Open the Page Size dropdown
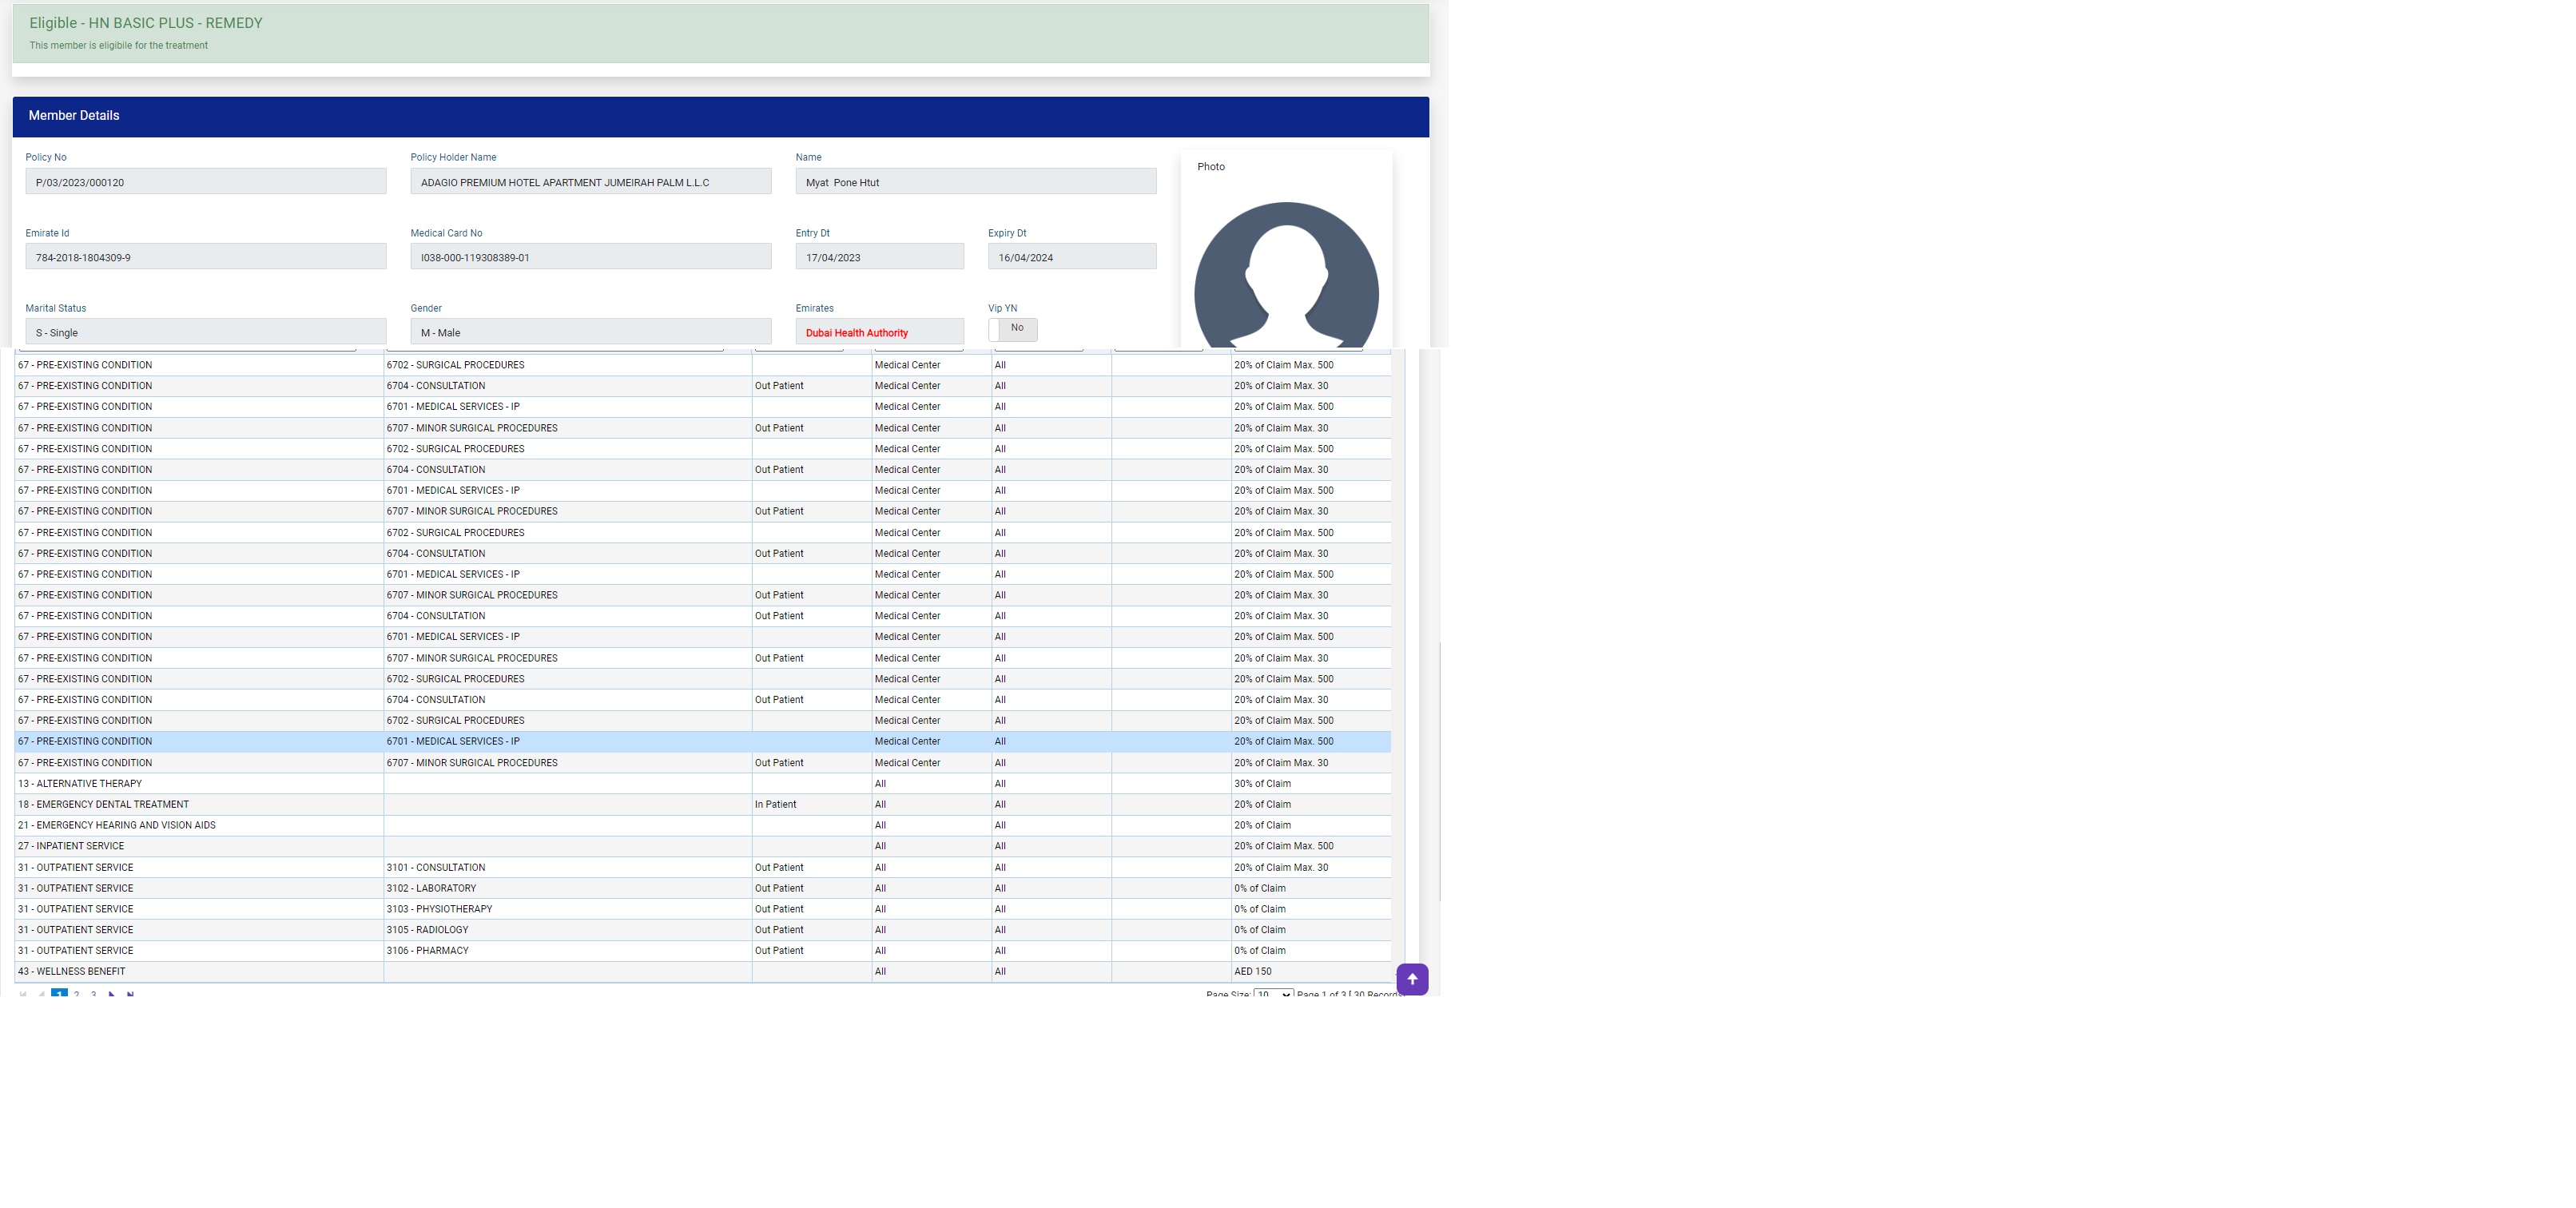This screenshot has width=2576, height=1208. pyautogui.click(x=1273, y=994)
